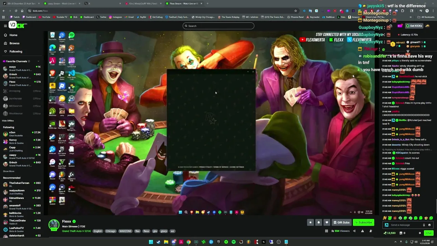Click the kick.com address bar

point(162,11)
